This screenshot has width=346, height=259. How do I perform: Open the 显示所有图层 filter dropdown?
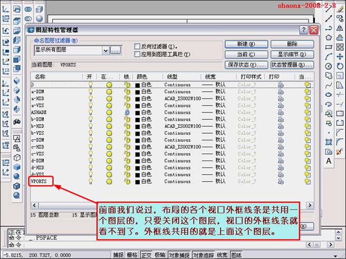click(105, 51)
